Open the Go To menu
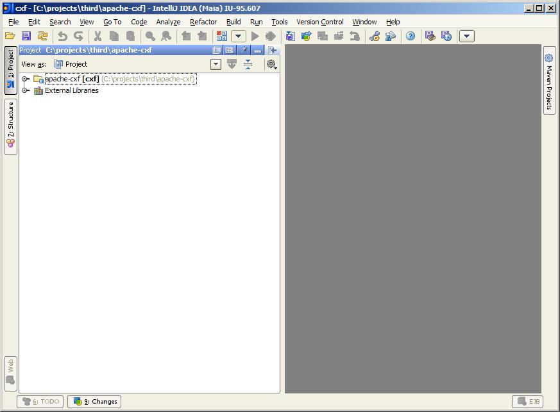Image resolution: width=560 pixels, height=412 pixels. pos(112,22)
